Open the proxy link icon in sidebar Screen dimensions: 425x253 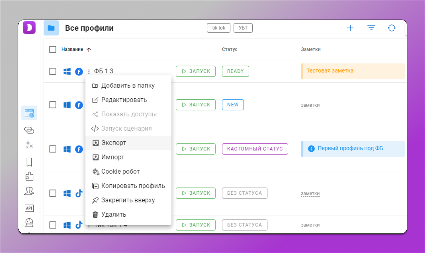tap(29, 130)
